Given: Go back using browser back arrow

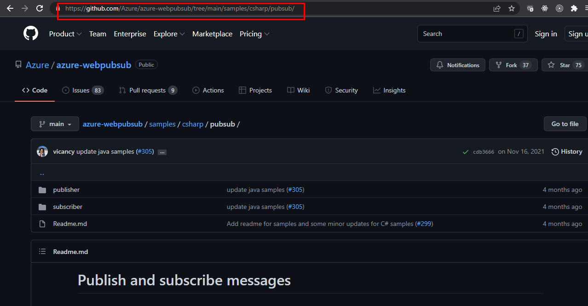Looking at the screenshot, I should click(10, 8).
